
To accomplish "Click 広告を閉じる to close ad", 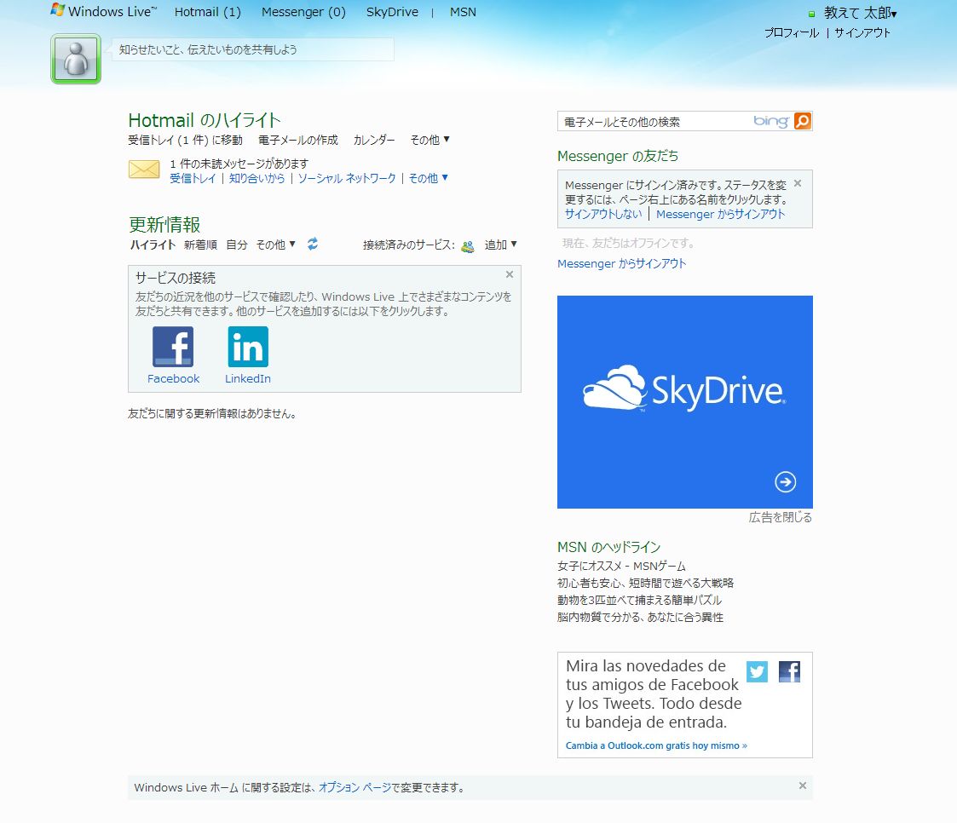I will (780, 517).
